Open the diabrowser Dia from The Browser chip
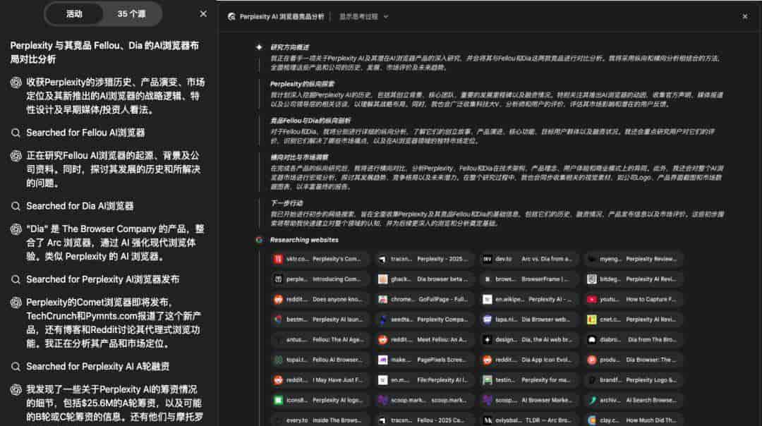Image resolution: width=762 pixels, height=426 pixels. [634, 339]
